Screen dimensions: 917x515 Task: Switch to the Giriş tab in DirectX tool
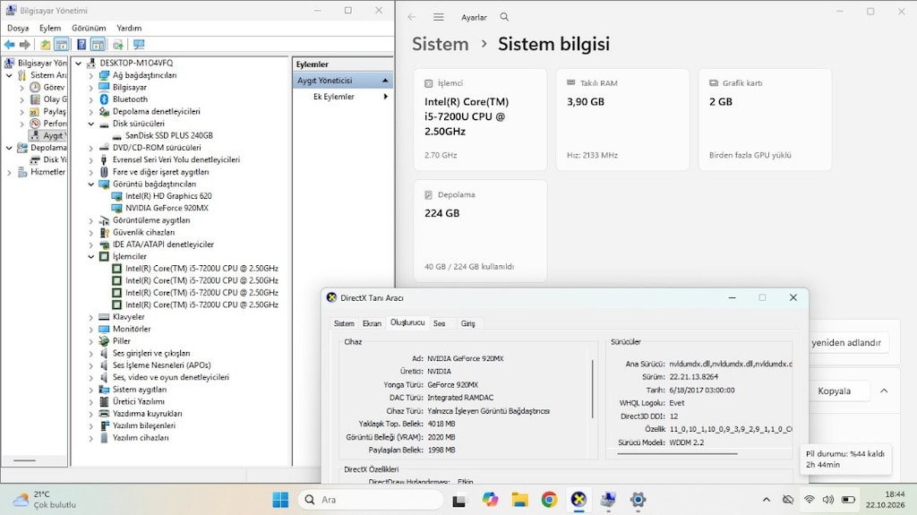[467, 323]
